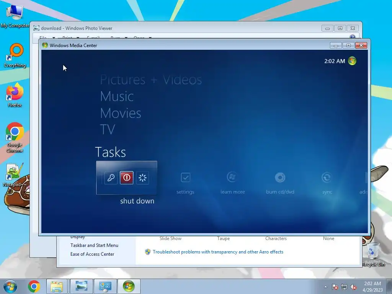Select Music in the Media Center menu

(x=117, y=96)
